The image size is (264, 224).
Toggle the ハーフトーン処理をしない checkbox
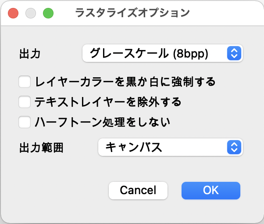click(25, 122)
